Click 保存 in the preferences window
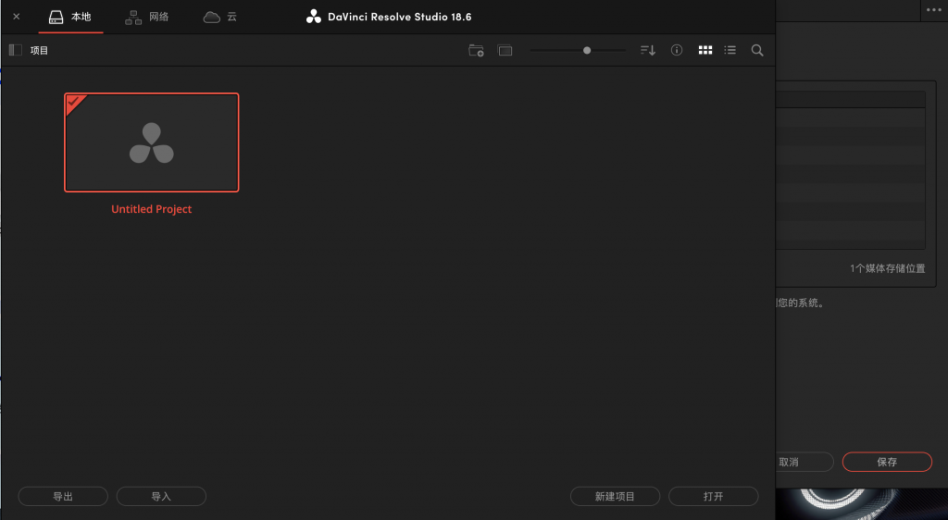 pyautogui.click(x=887, y=462)
